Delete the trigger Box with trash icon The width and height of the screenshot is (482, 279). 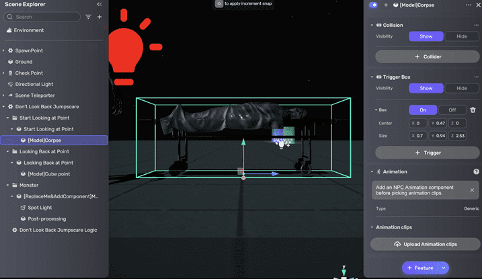pos(473,110)
